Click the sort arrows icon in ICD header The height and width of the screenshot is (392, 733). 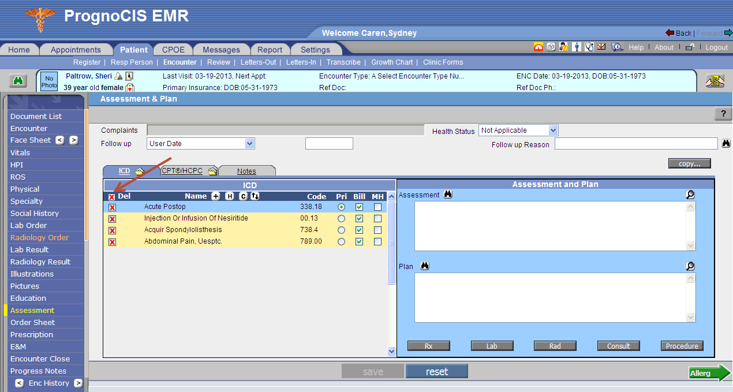pyautogui.click(x=255, y=196)
